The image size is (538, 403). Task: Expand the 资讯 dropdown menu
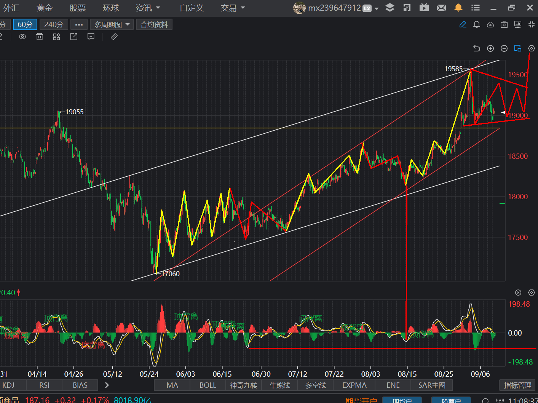point(148,8)
